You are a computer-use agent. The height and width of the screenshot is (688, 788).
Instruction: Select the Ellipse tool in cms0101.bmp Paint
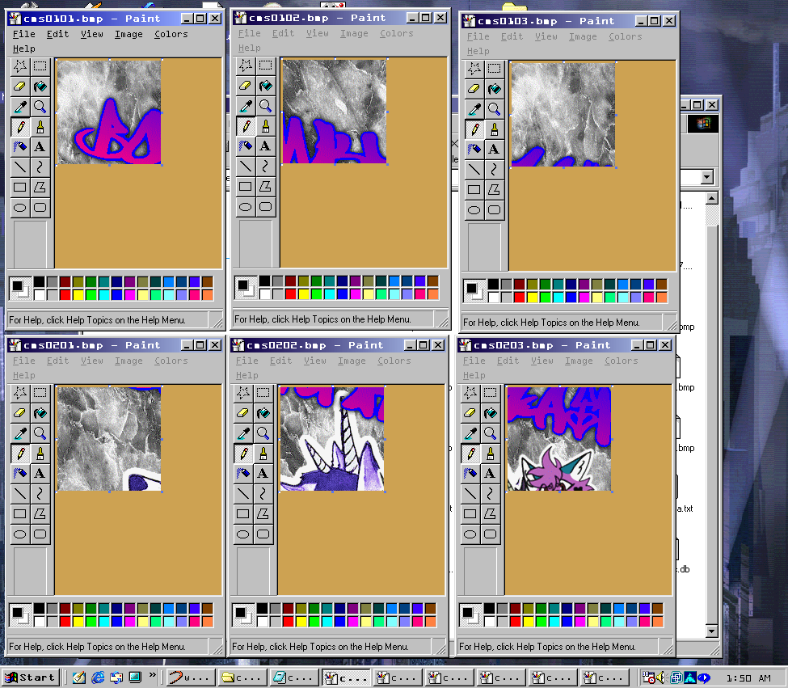20,207
